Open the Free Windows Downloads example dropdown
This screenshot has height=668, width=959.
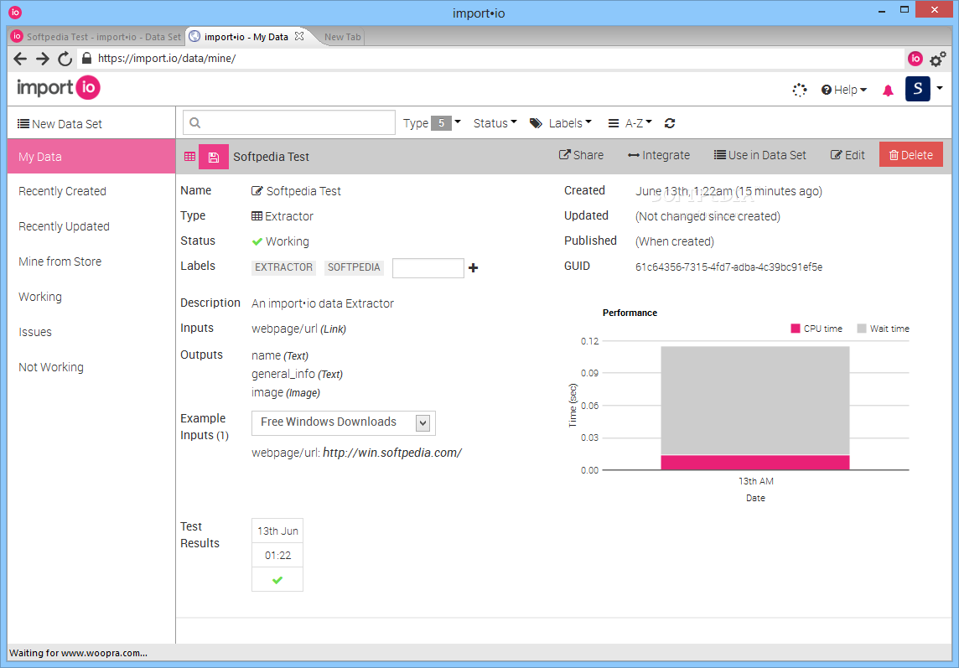click(343, 422)
